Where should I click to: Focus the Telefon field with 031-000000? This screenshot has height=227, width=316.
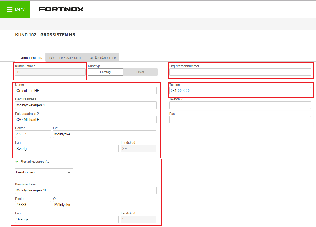click(x=240, y=91)
